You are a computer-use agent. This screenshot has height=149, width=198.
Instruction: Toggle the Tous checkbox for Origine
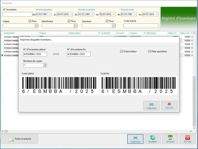click(x=30, y=21)
